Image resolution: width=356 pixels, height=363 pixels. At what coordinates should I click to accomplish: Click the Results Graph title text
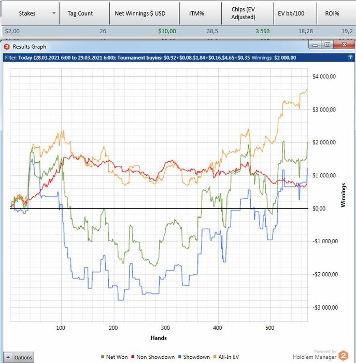coord(30,47)
